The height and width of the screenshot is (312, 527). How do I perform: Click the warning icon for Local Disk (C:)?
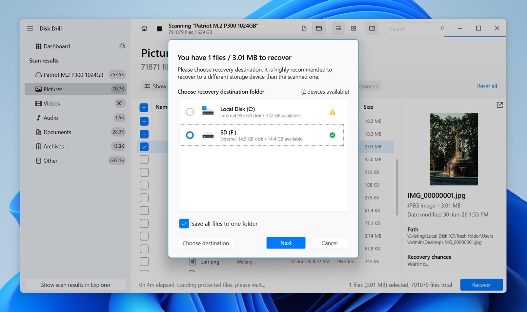(332, 112)
